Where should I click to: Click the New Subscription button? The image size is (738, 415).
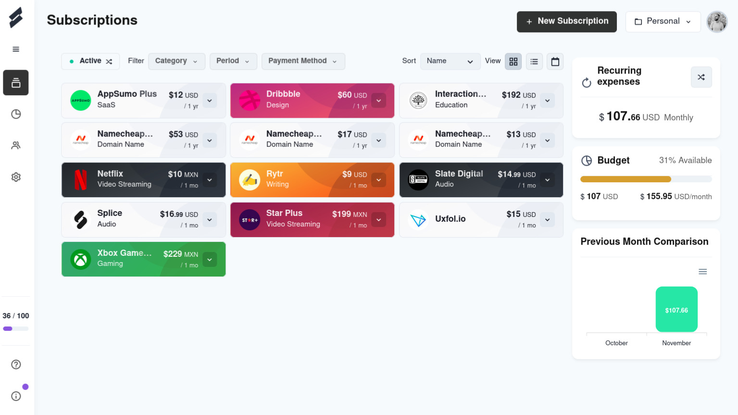(566, 22)
